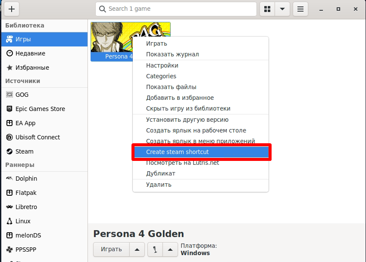Viewport: 366px width, 262px height.
Task: Open the view options dropdown arrow
Action: coord(282,9)
